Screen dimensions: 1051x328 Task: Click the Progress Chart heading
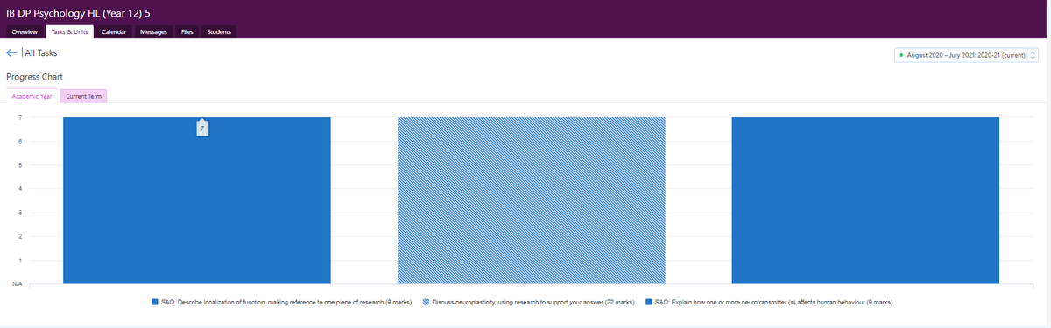pos(34,77)
